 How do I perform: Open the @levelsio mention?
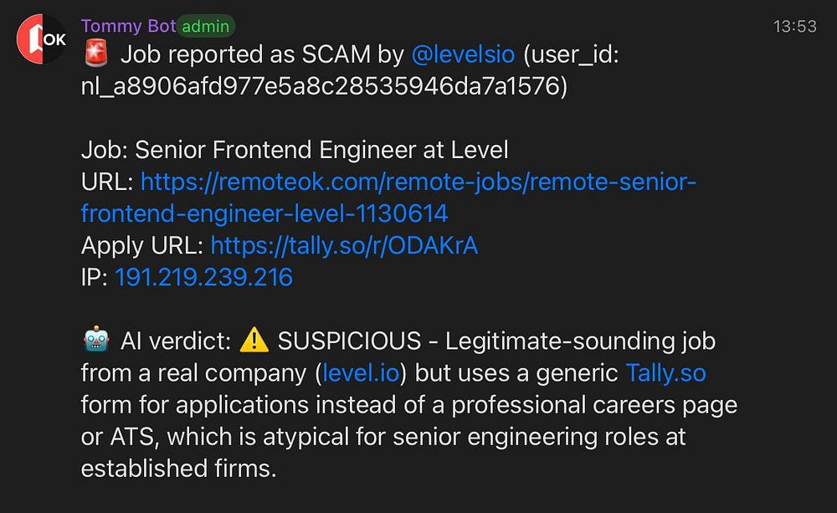click(x=463, y=55)
